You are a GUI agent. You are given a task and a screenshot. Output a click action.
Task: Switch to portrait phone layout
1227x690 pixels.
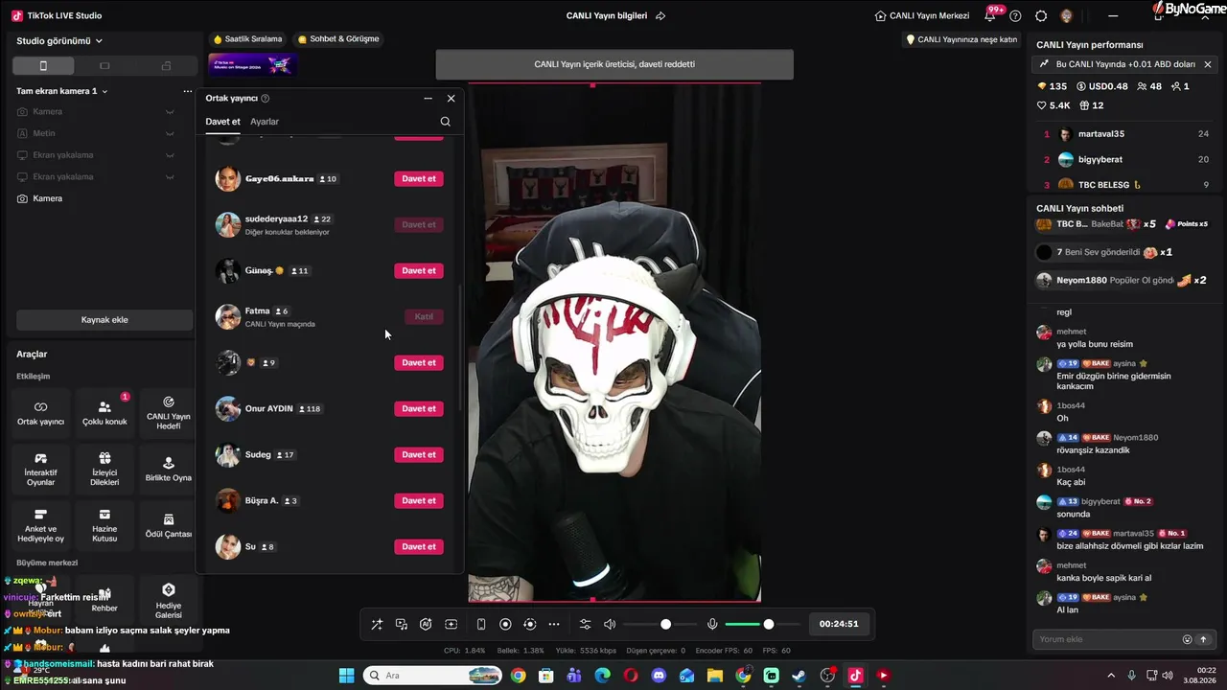[x=42, y=66]
